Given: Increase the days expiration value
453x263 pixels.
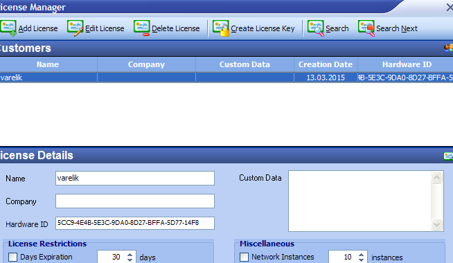Looking at the screenshot, I should click(130, 255).
